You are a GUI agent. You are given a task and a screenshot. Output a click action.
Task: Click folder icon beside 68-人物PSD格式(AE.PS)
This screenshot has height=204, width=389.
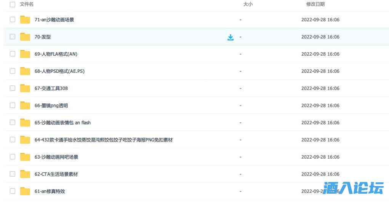click(x=25, y=71)
